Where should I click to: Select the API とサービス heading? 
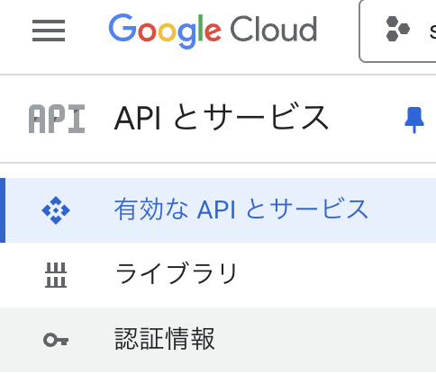[x=222, y=118]
